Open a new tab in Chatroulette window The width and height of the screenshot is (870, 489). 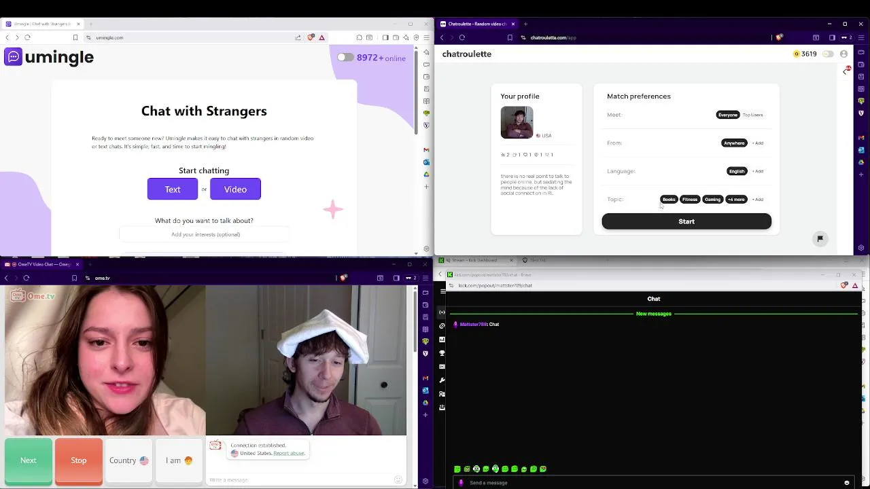click(525, 24)
